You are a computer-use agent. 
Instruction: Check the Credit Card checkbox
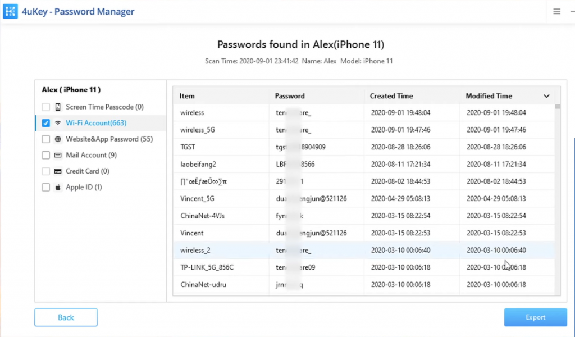[x=46, y=171]
